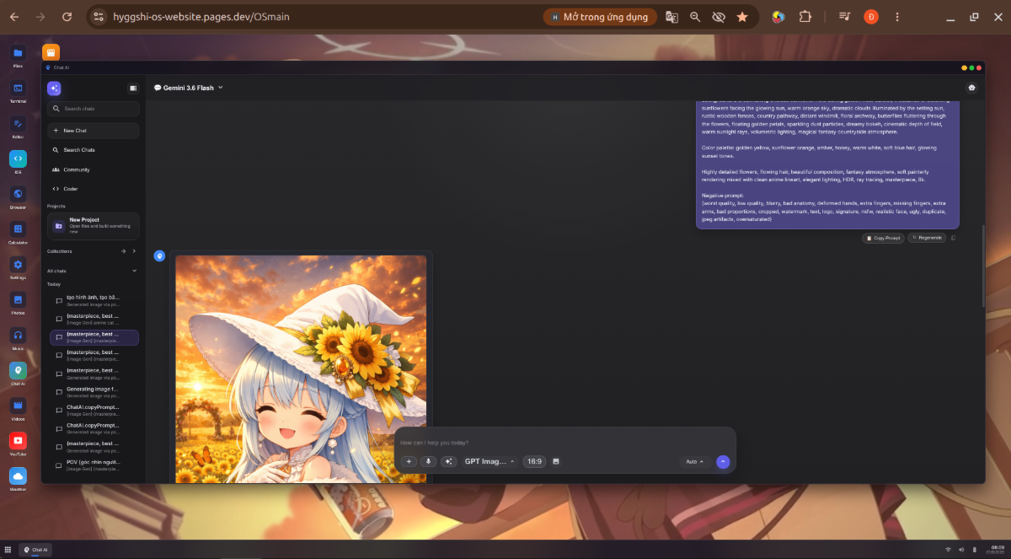The height and width of the screenshot is (559, 1011).
Task: Click the Copy Prompt button
Action: 883,238
